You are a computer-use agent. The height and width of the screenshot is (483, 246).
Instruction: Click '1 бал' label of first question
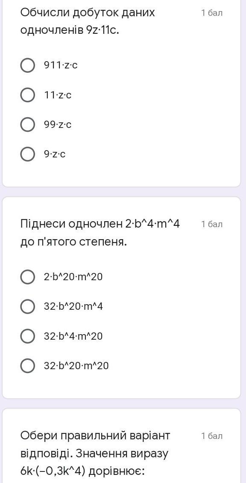coord(212,13)
